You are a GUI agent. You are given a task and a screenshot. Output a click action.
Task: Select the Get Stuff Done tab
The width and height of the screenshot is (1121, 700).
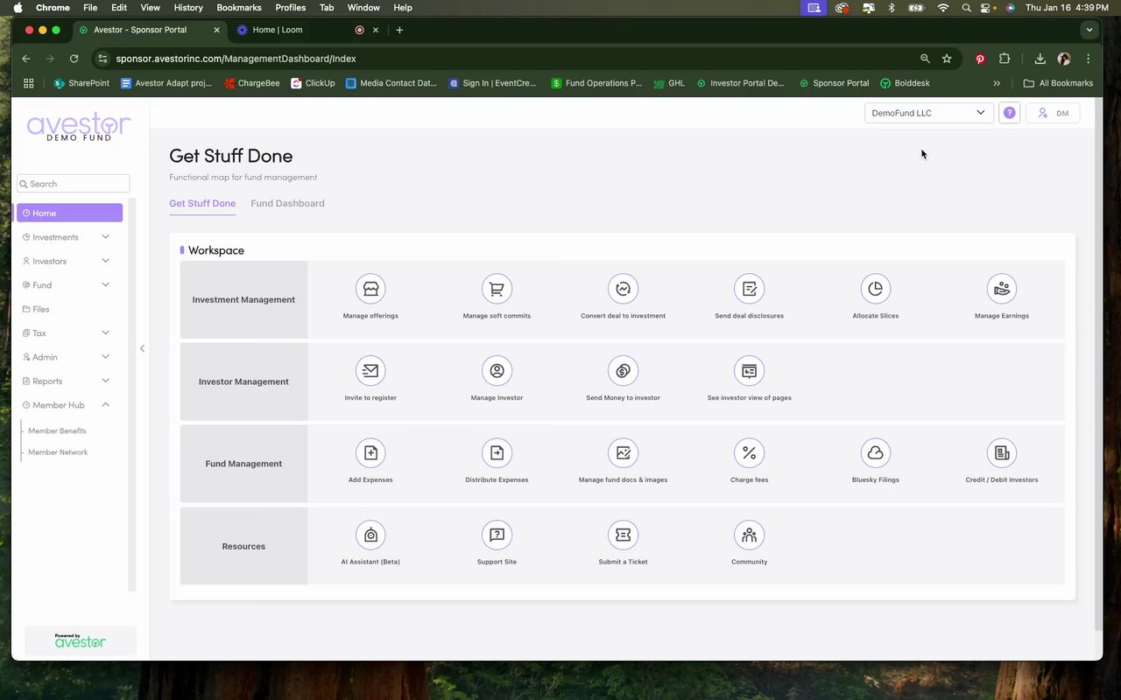(202, 203)
